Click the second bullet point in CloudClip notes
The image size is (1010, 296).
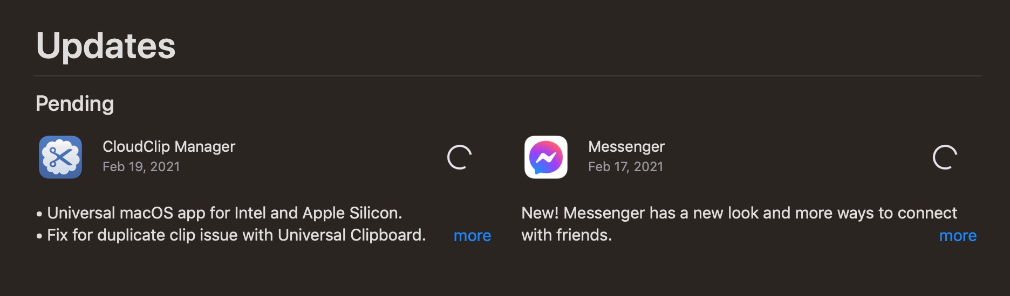(x=39, y=236)
